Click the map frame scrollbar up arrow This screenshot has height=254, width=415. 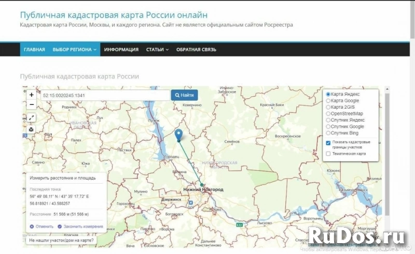pyautogui.click(x=387, y=89)
